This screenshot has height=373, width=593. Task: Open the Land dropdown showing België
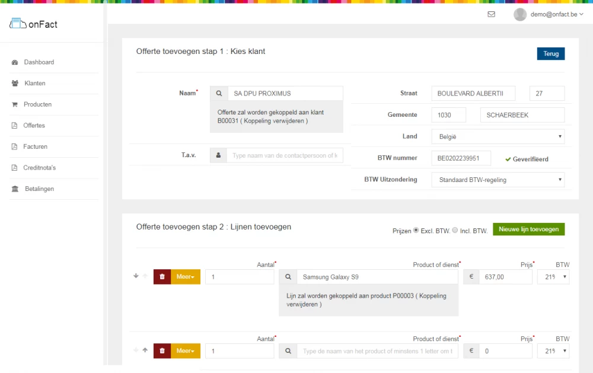click(x=498, y=136)
